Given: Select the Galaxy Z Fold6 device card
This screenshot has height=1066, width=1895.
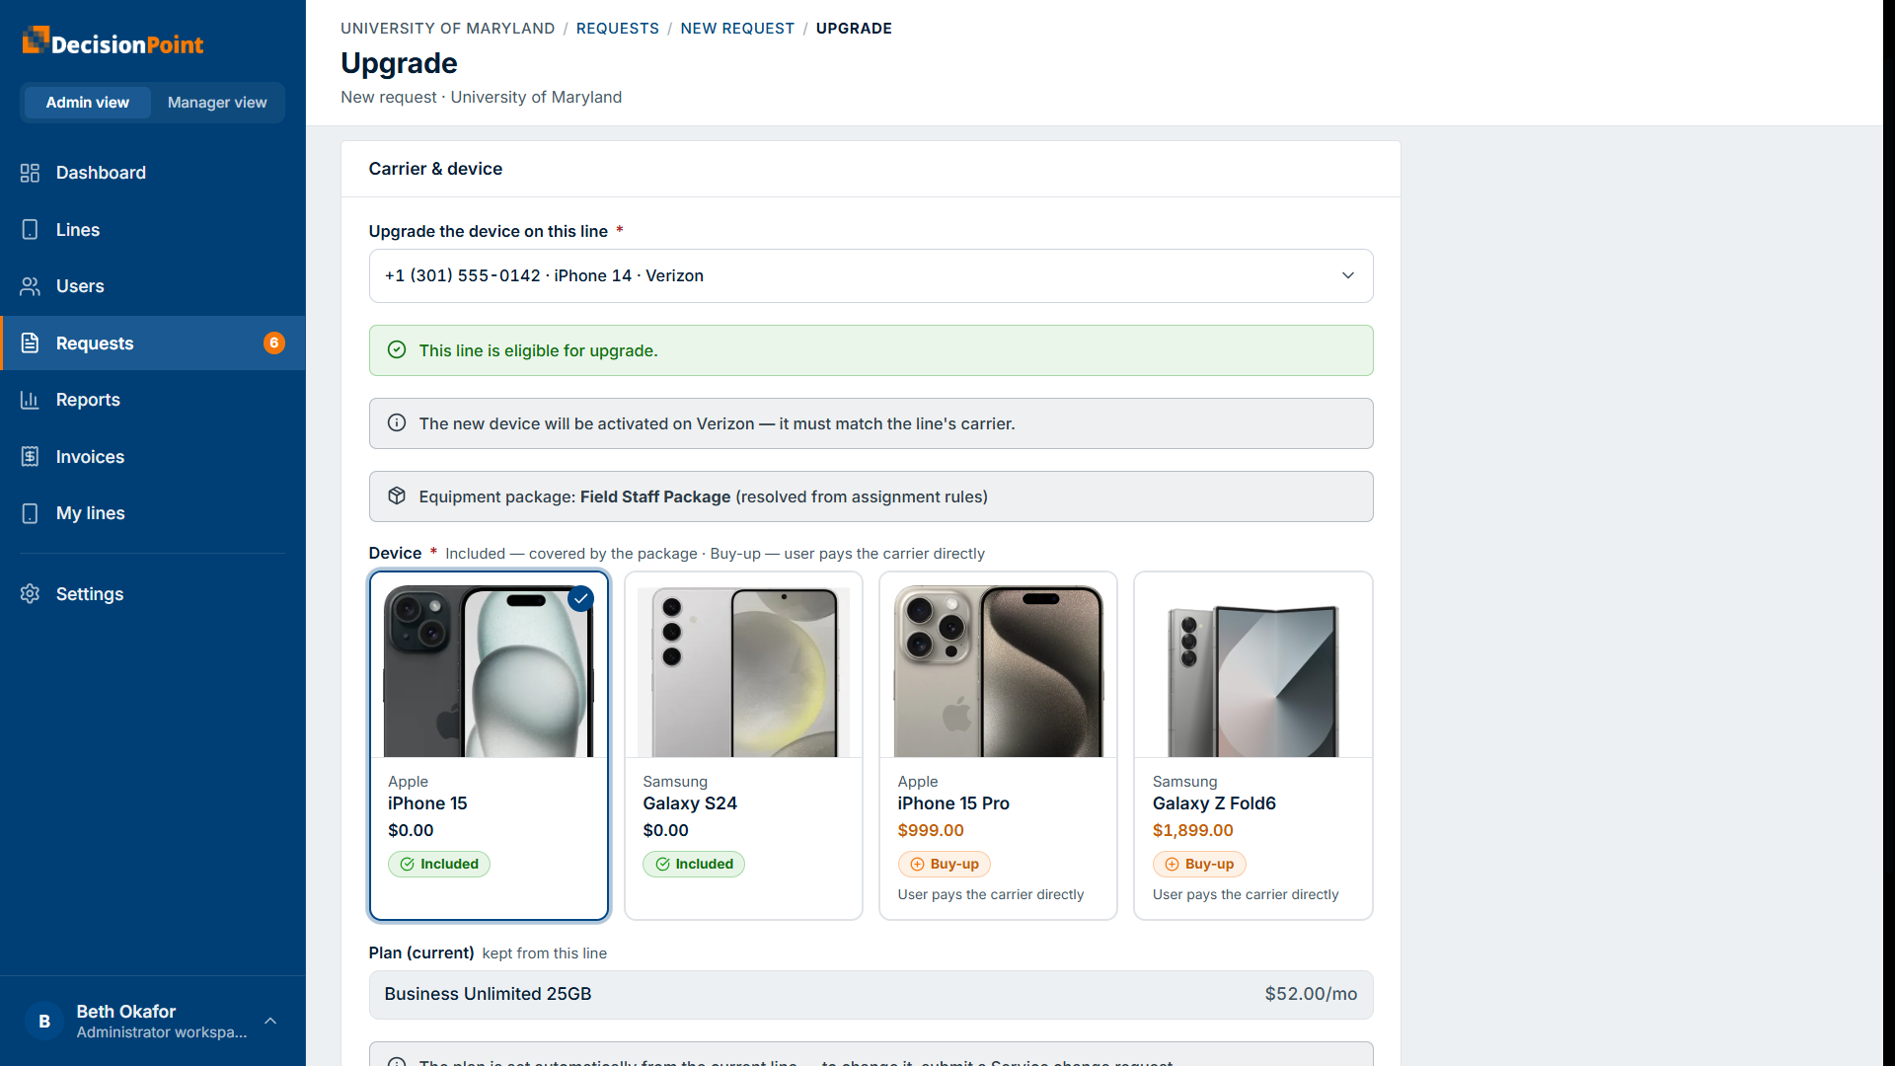Looking at the screenshot, I should 1253,746.
